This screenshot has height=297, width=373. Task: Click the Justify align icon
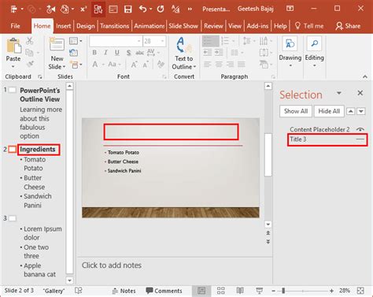[x=242, y=64]
